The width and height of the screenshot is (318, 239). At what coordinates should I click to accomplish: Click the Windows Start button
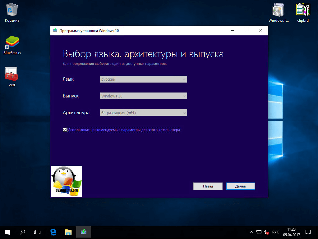(7, 232)
